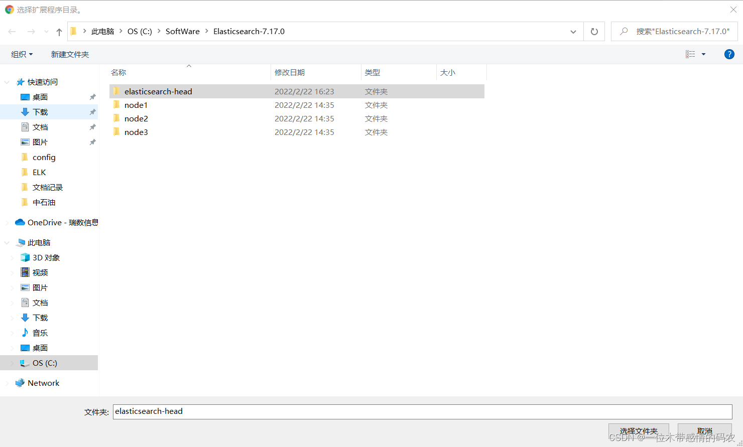Open the 3D 对象 folder in sidebar
Viewport: 743px width, 447px height.
coord(46,257)
